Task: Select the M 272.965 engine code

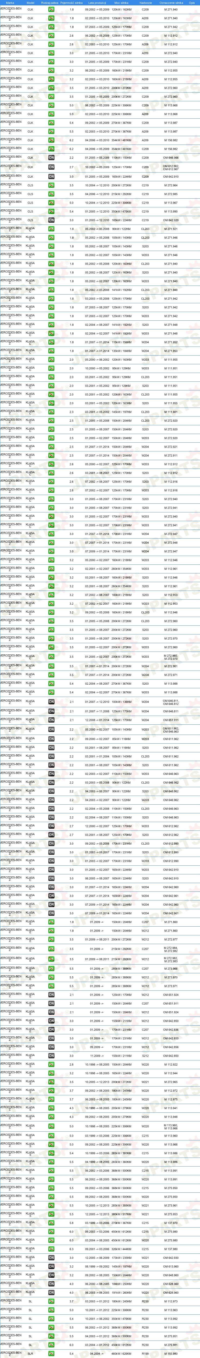Action: [x=171, y=1082]
